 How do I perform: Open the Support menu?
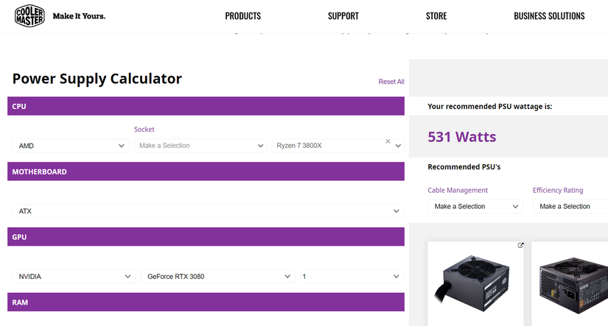(x=343, y=16)
